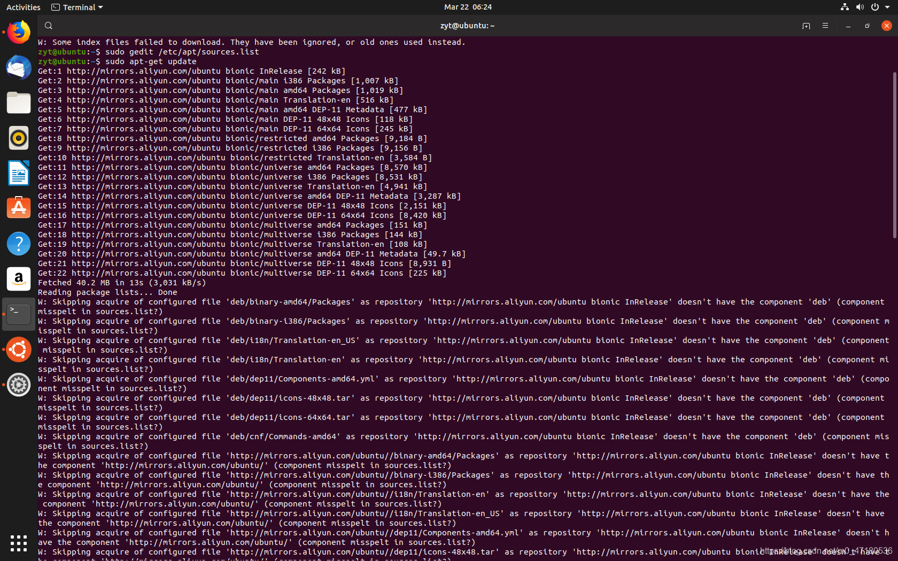
Task: Click the 'sudo apt-get update' command line
Action: point(118,61)
